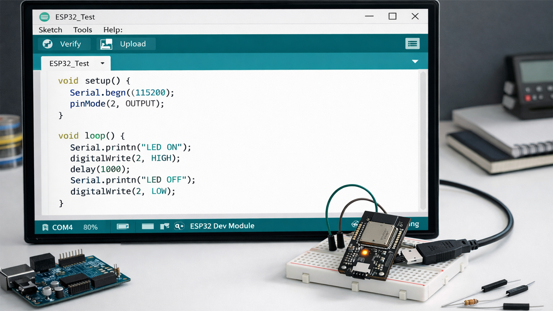Open the Tools menu

pyautogui.click(x=83, y=30)
